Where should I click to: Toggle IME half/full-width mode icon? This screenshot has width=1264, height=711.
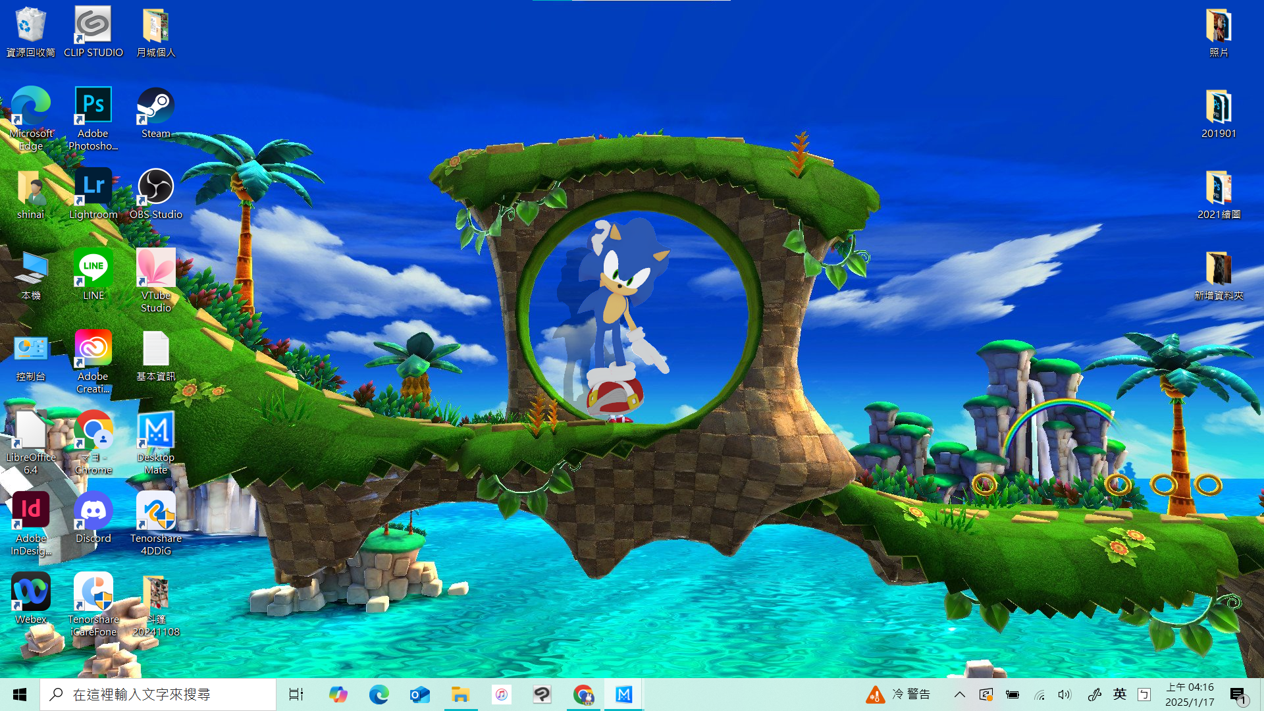[x=1144, y=695]
